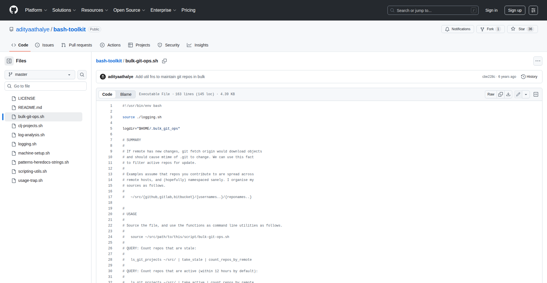The width and height of the screenshot is (547, 283).
Task: Open patterns-heredocs-strings.sh in file tree
Action: point(44,162)
